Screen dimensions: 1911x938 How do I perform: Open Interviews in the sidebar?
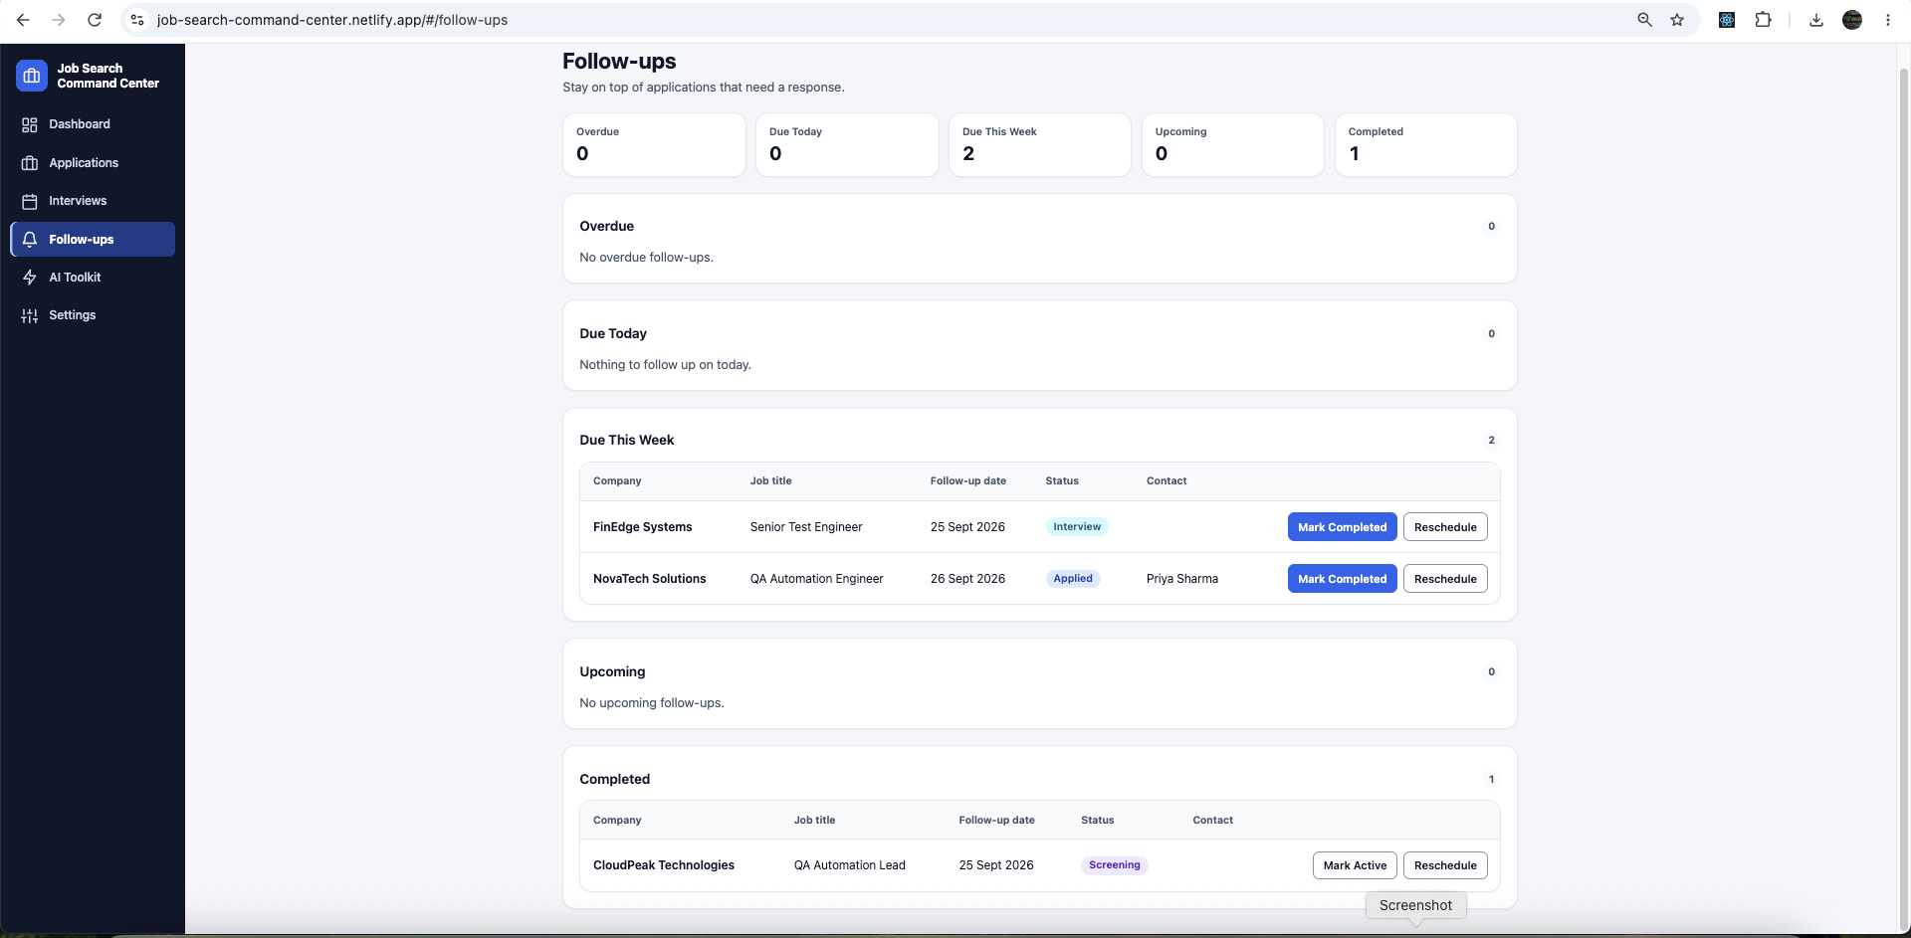coord(93,201)
